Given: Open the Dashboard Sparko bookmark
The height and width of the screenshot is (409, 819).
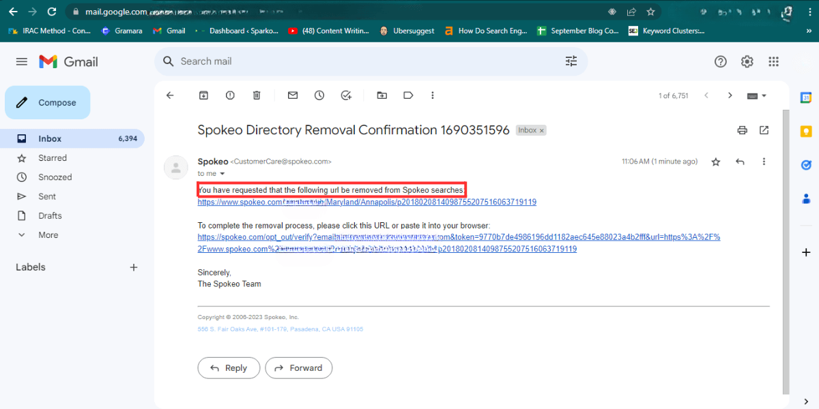Looking at the screenshot, I should pyautogui.click(x=237, y=31).
